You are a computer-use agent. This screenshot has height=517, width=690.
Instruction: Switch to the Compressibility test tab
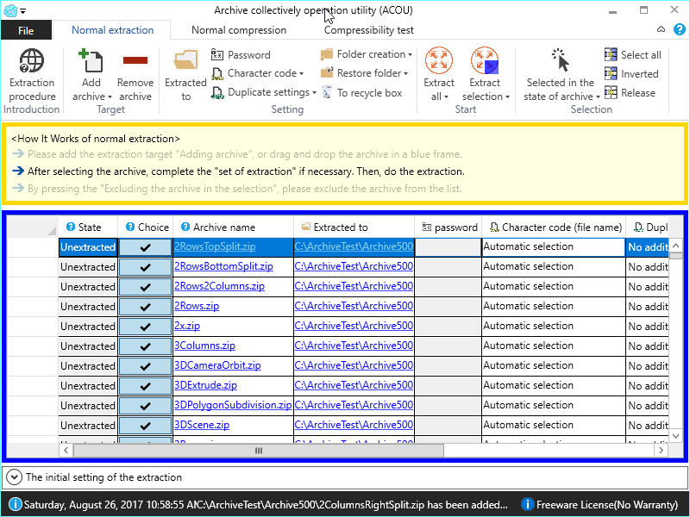369,30
